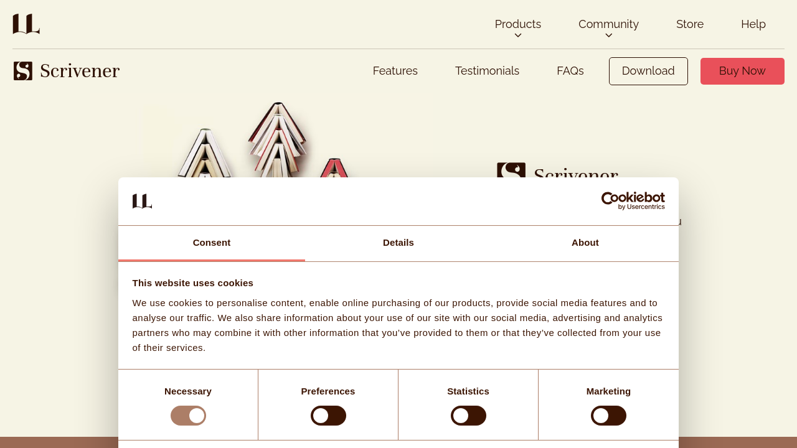Screen dimensions: 797x448
Task: Switch to the About tab
Action: point(585,243)
